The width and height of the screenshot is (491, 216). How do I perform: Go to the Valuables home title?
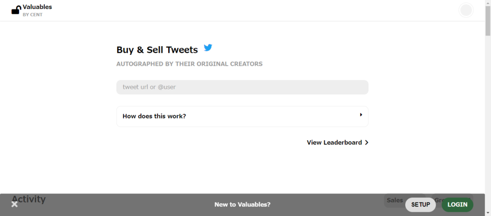(x=37, y=7)
